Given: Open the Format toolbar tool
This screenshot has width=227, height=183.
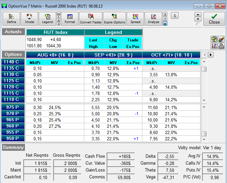Looking at the screenshot, I should point(70,19).
